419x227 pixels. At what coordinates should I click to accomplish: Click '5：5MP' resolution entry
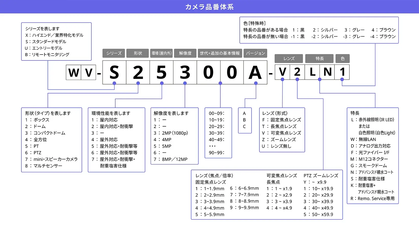163,146
